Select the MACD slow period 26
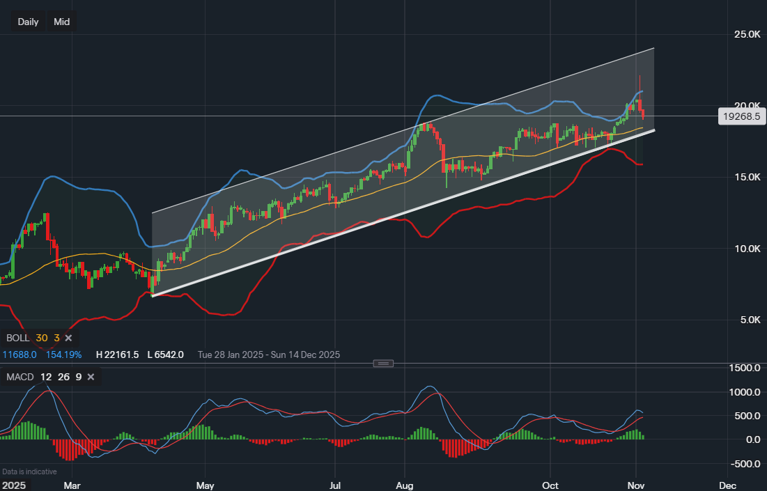 (63, 377)
